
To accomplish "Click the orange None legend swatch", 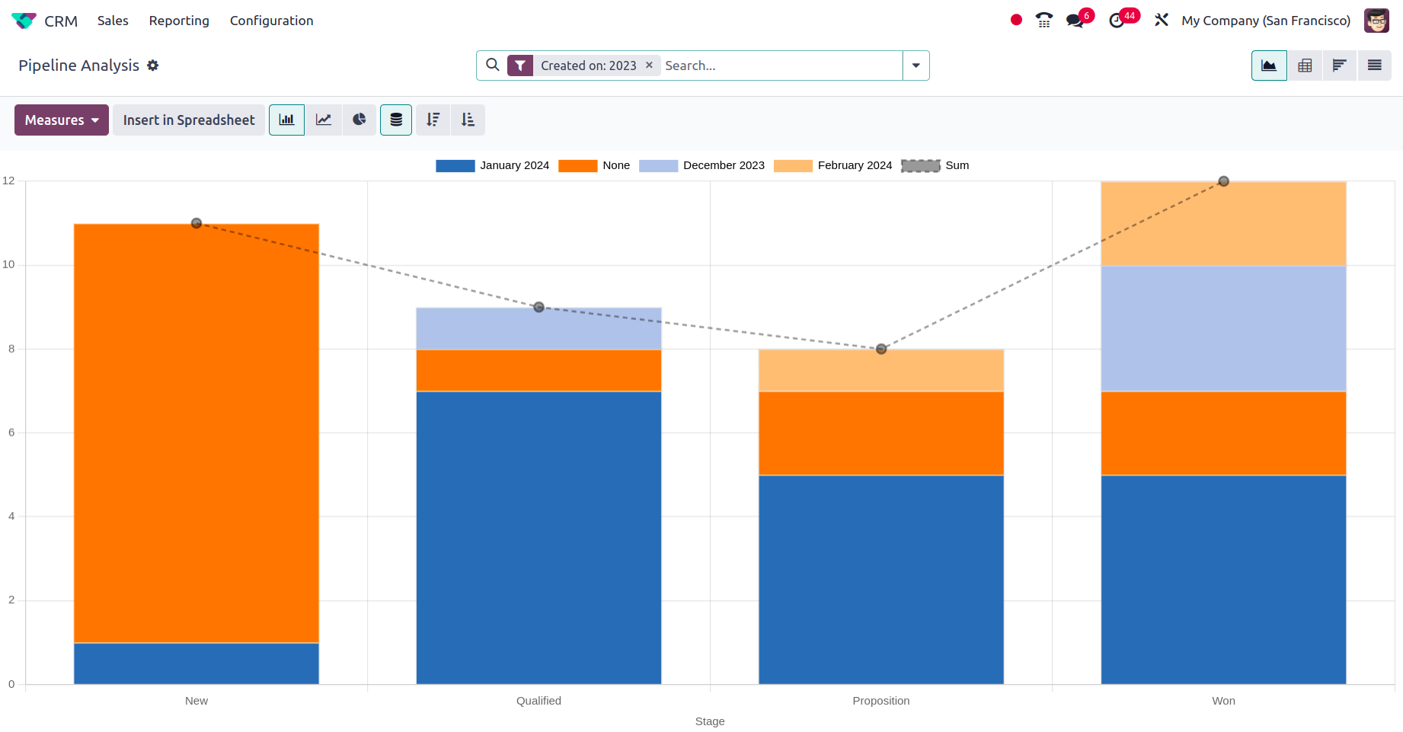I will [x=577, y=165].
